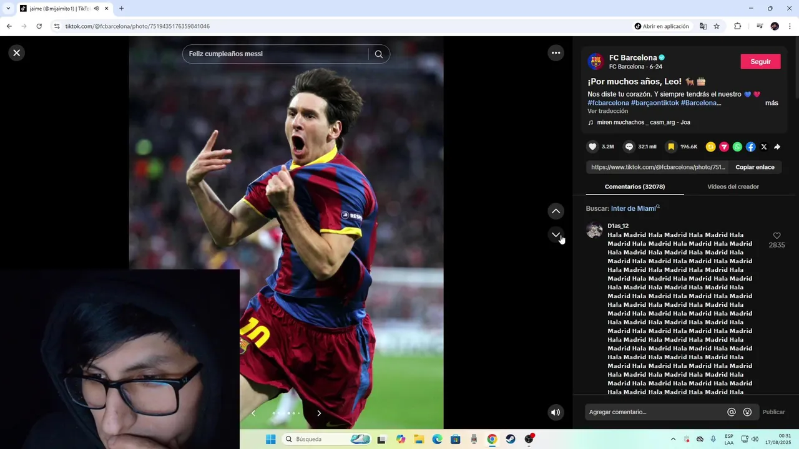Open the tab search dropdown in the tab strip
The height and width of the screenshot is (449, 799).
[8, 9]
